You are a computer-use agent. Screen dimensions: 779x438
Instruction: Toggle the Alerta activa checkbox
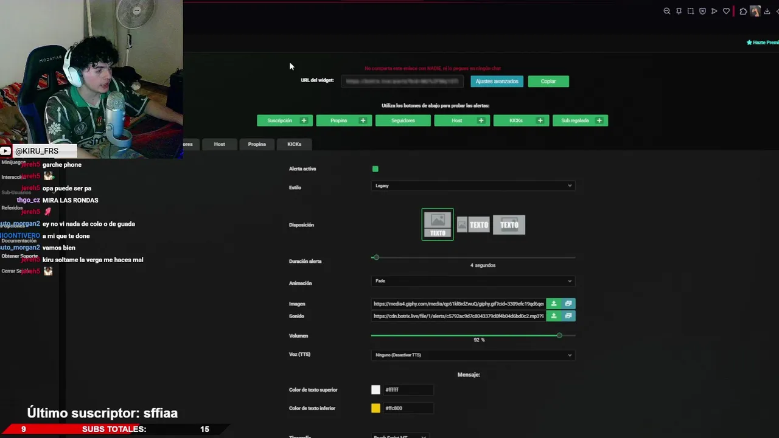(x=375, y=169)
